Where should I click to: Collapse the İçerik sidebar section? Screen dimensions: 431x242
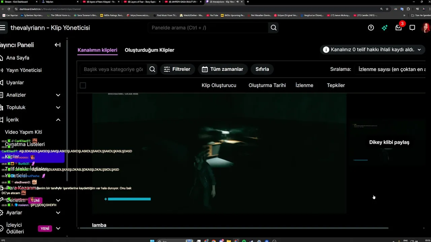click(x=58, y=120)
